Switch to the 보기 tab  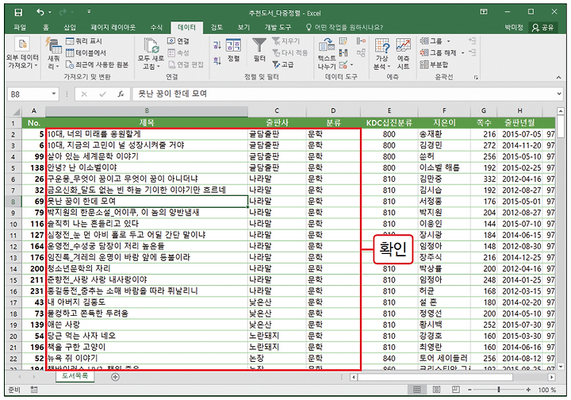tap(243, 27)
